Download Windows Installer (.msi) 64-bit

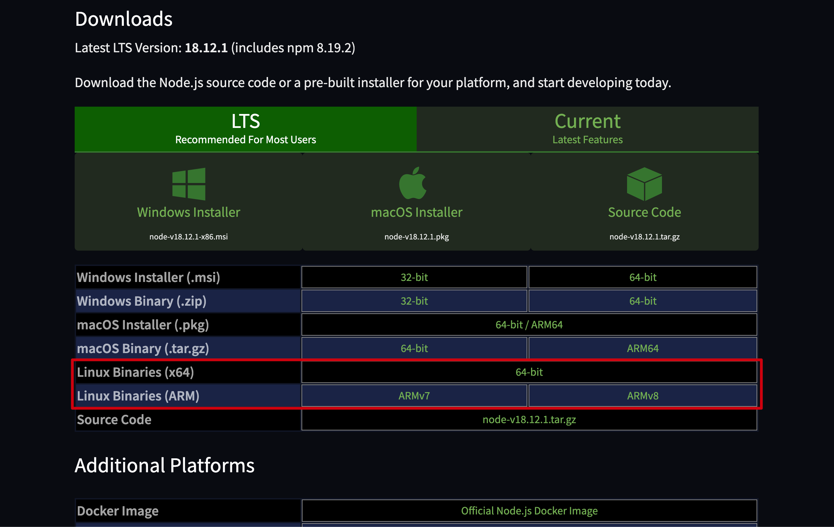coord(642,277)
